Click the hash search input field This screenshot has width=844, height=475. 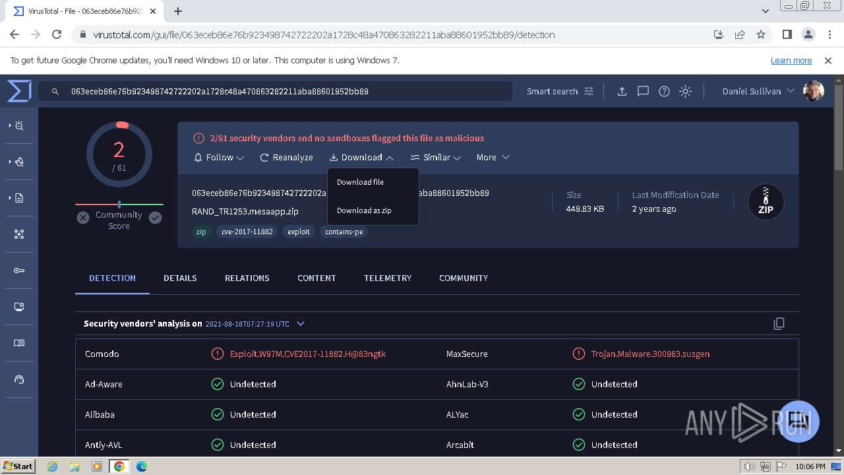coord(275,92)
